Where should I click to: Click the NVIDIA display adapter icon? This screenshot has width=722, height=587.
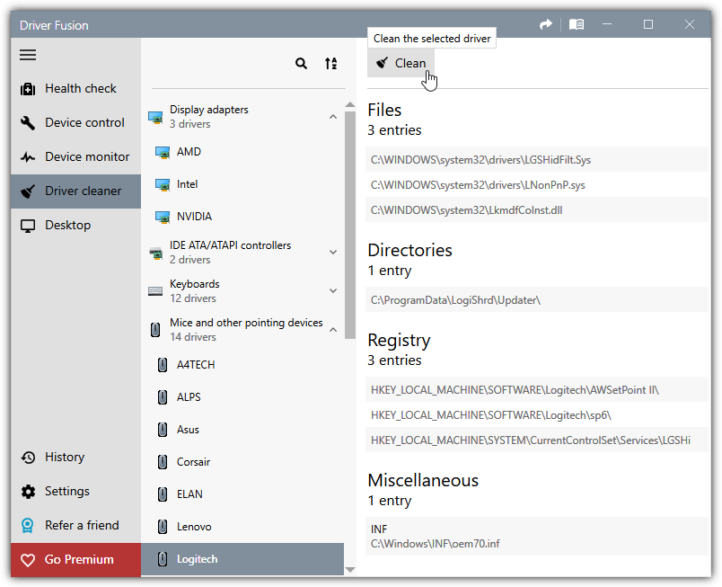point(162,217)
